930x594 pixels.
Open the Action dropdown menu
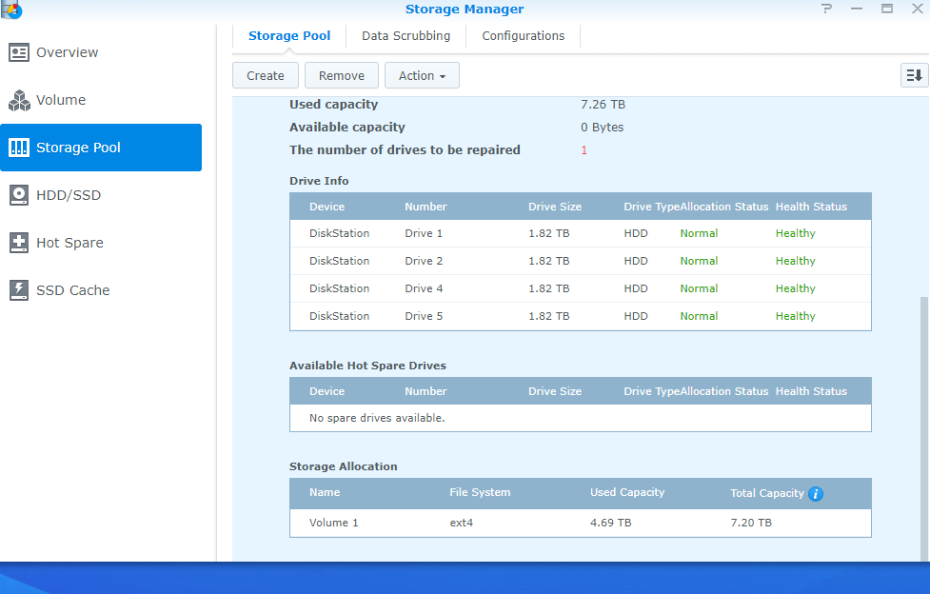coord(422,75)
